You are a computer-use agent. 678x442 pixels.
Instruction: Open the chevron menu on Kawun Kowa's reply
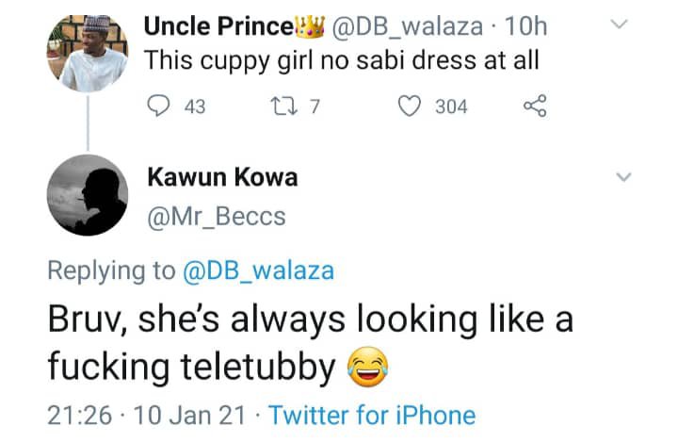point(621,177)
